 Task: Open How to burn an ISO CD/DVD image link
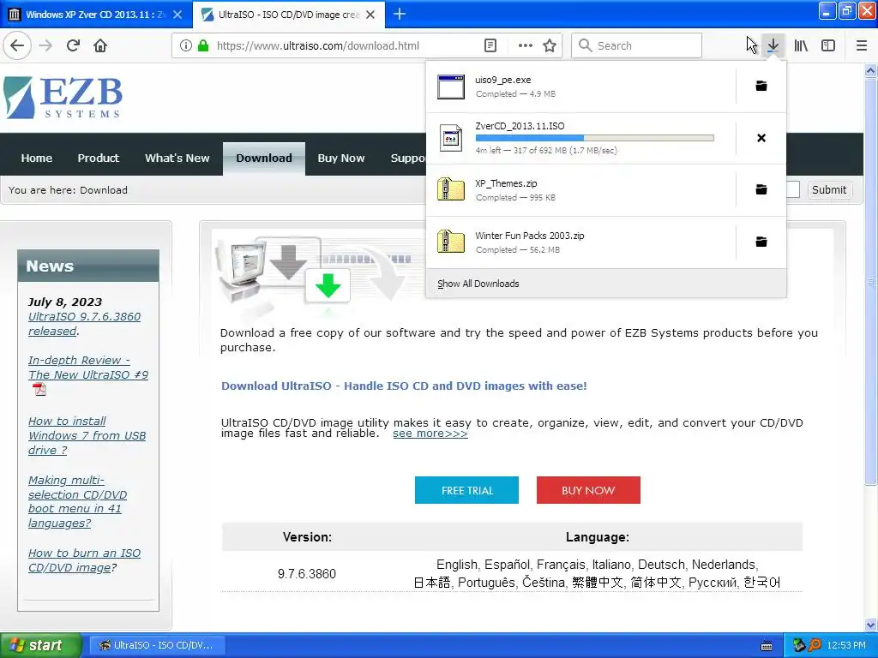point(84,560)
